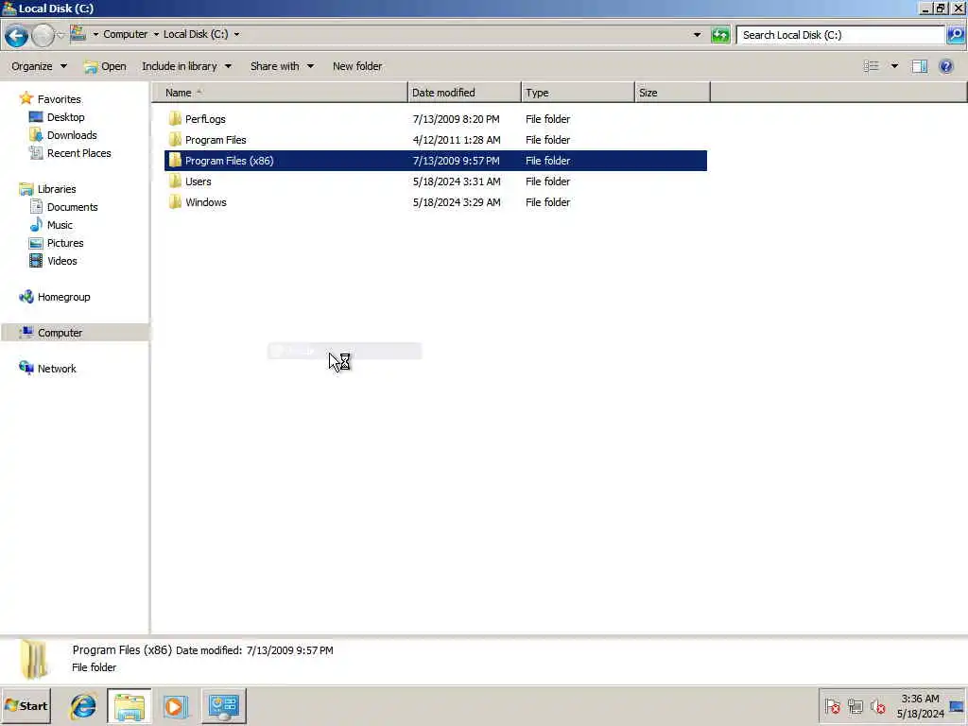Open the recent pages dropdown beside Forward

pyautogui.click(x=60, y=35)
